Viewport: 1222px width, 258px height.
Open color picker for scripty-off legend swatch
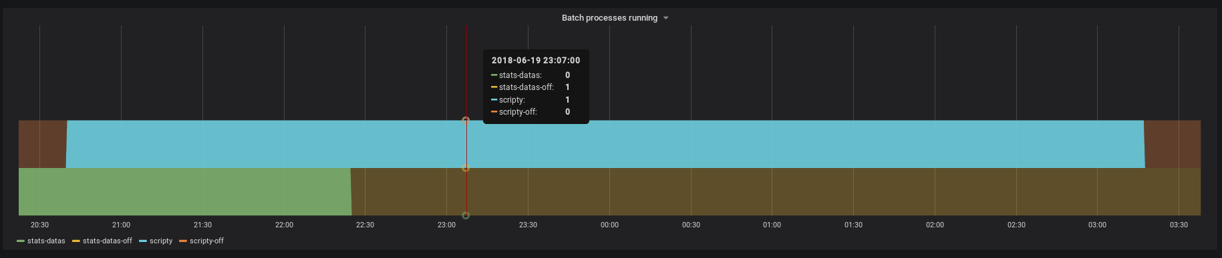[x=183, y=241]
